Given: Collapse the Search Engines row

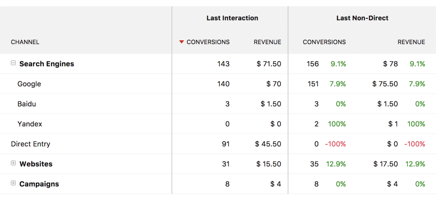Looking at the screenshot, I should [13, 63].
